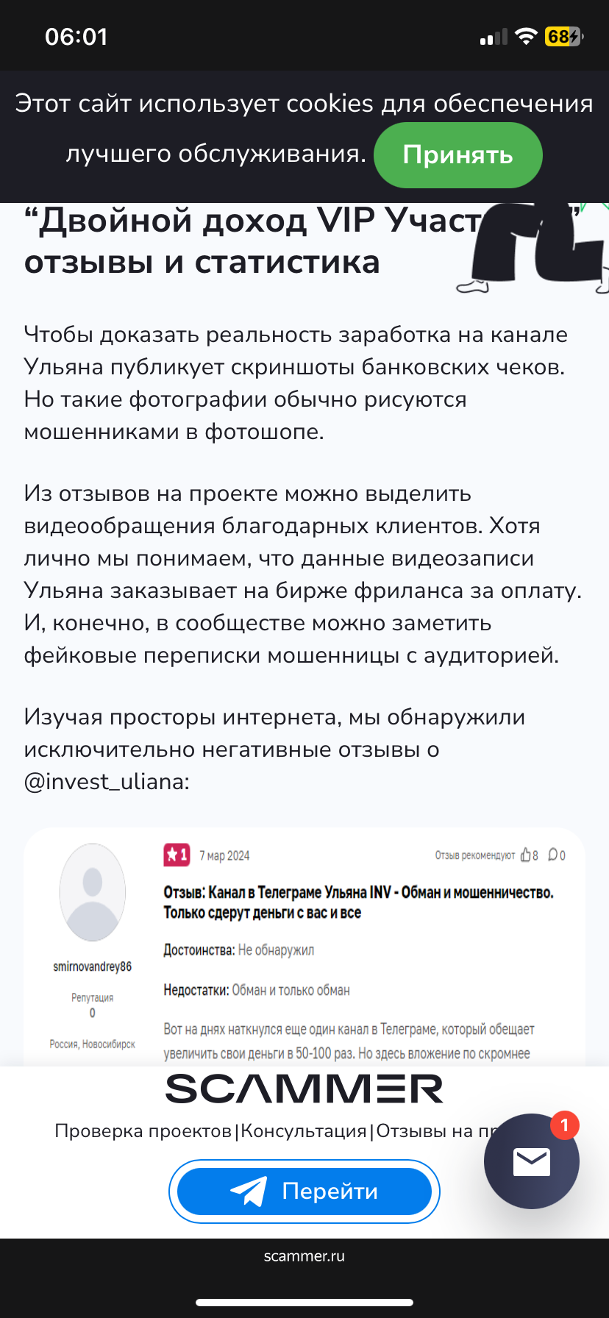Tap the Проверка проектов banner text

pos(143,1131)
